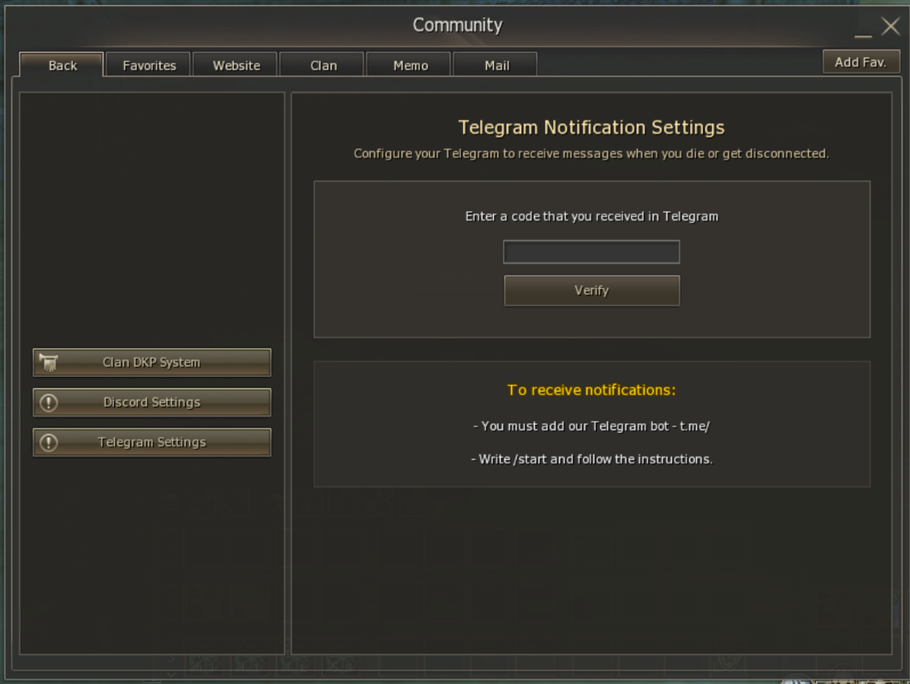The image size is (910, 684).
Task: Click the 'Telegram Notification Settings' heading
Action: 592,127
